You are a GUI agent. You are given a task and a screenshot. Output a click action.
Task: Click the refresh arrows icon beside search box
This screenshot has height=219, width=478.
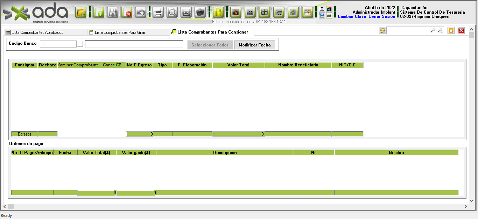point(382,30)
